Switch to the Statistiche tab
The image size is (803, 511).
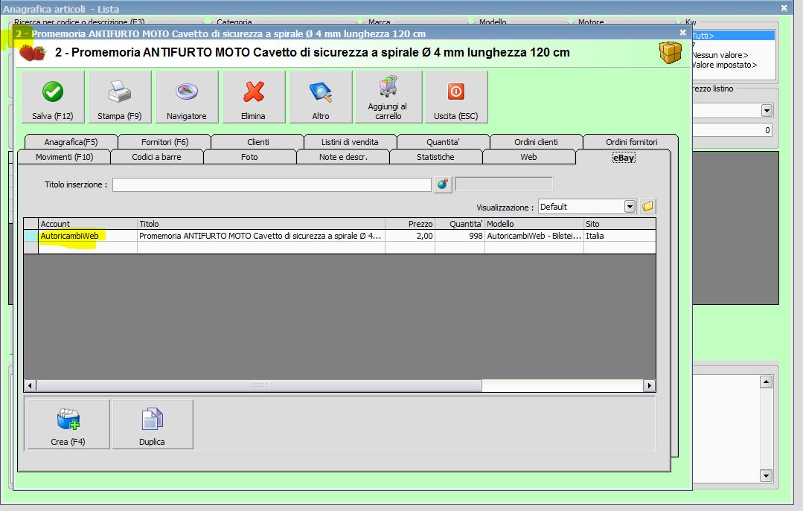point(436,157)
